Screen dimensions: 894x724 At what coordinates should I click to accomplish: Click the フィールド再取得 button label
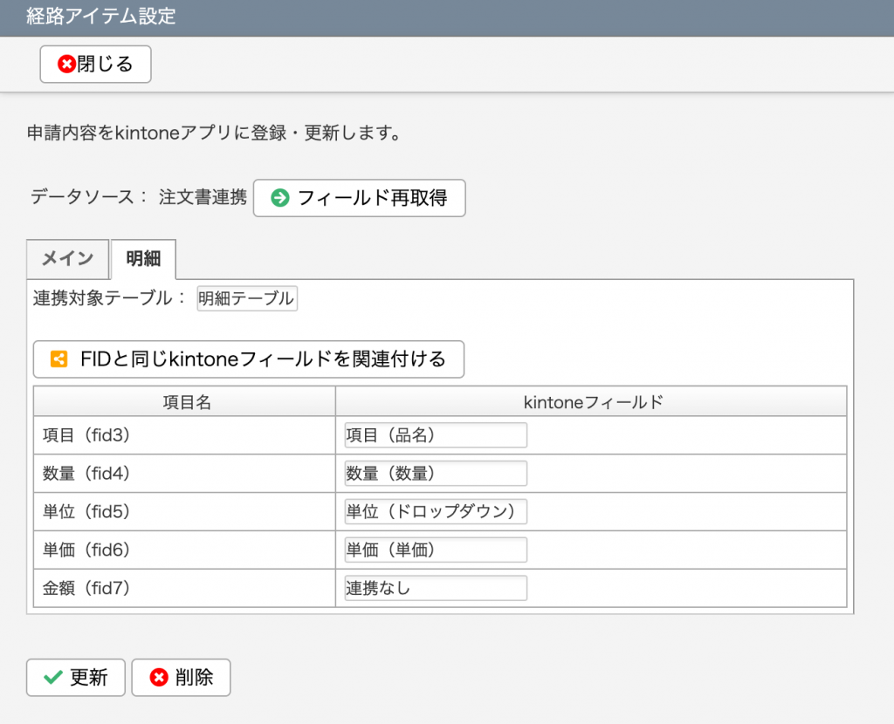point(372,198)
